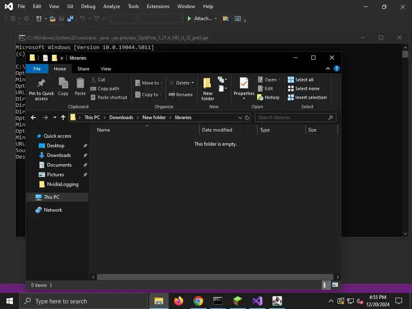412x309 pixels.
Task: Open Visual Studio Debug menu
Action: [88, 6]
